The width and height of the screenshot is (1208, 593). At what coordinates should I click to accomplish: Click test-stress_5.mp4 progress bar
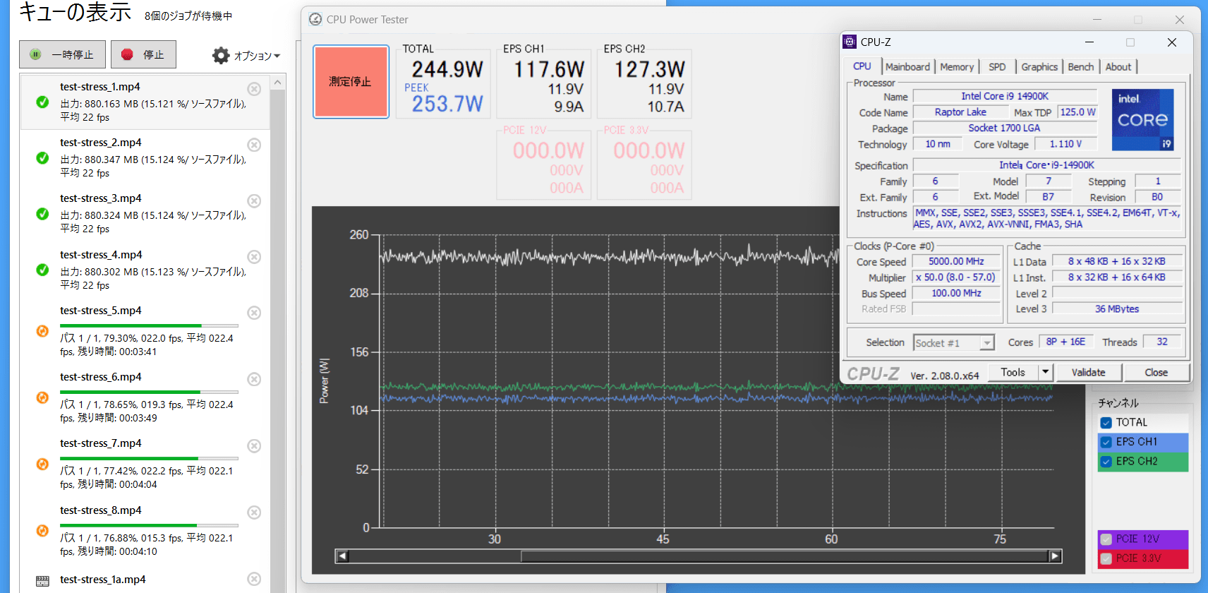149,325
